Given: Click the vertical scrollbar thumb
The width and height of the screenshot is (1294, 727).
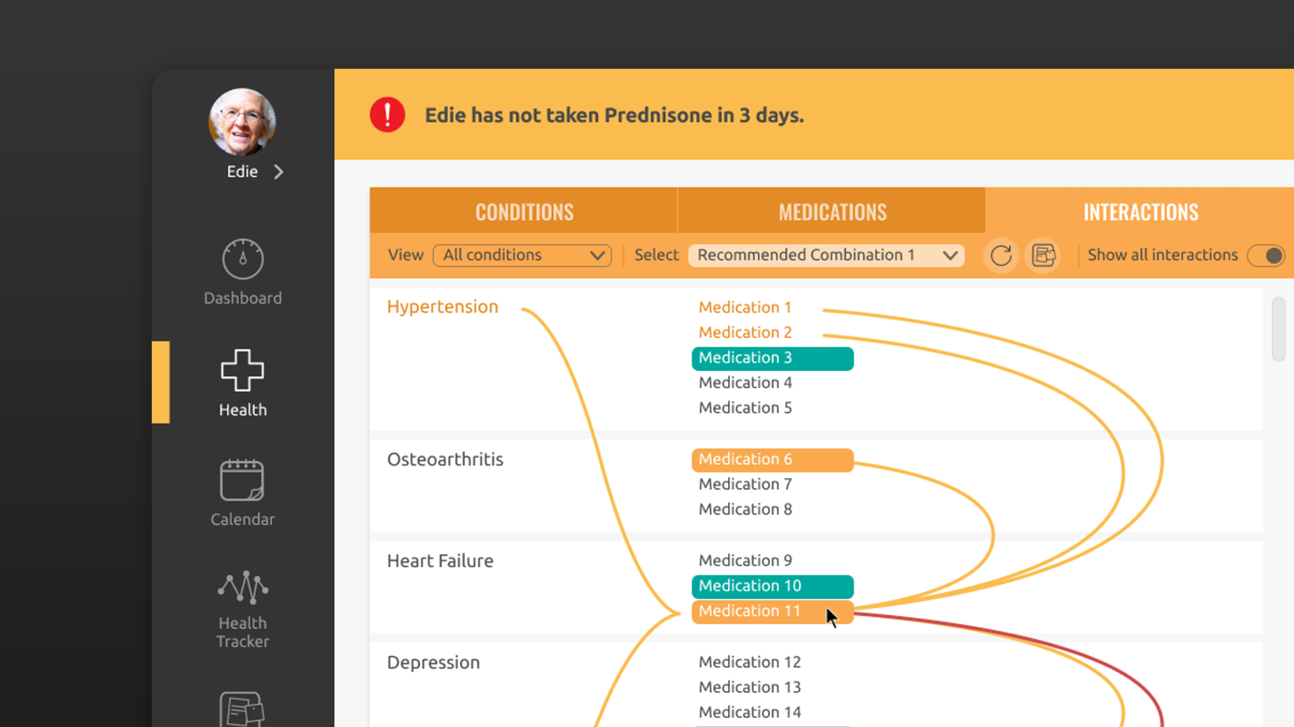Looking at the screenshot, I should pyautogui.click(x=1278, y=329).
